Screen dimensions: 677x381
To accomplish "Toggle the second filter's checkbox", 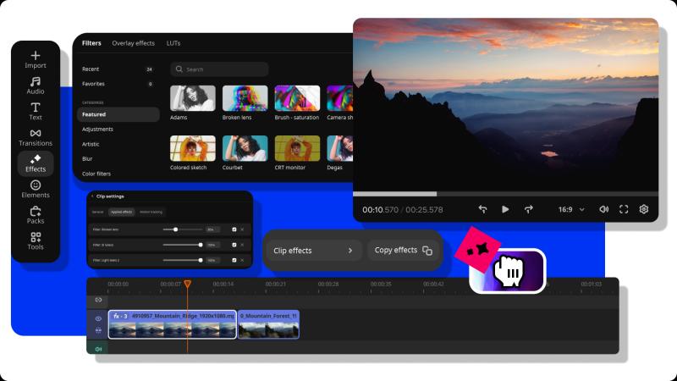I will [234, 245].
